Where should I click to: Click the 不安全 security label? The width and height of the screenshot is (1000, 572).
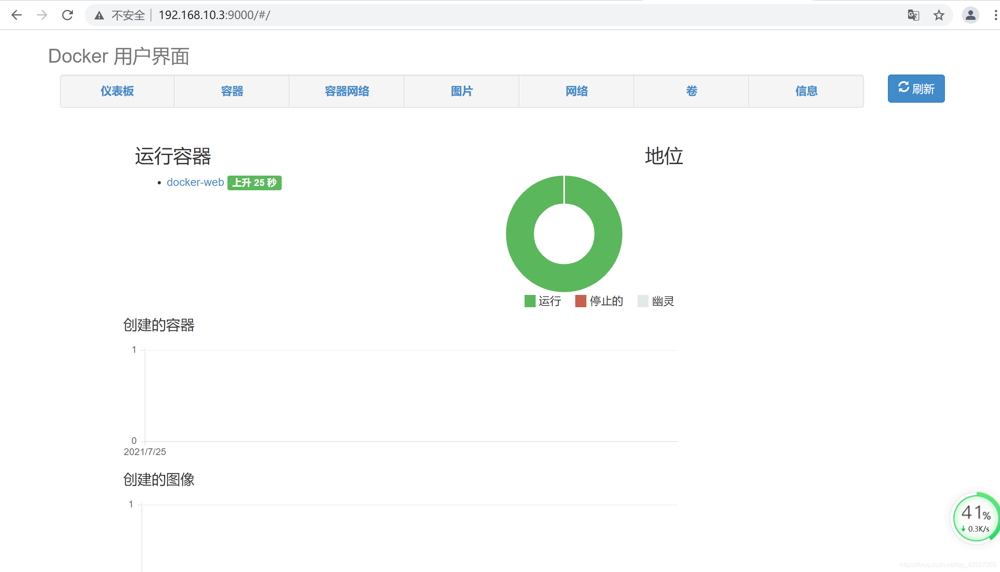pos(128,15)
